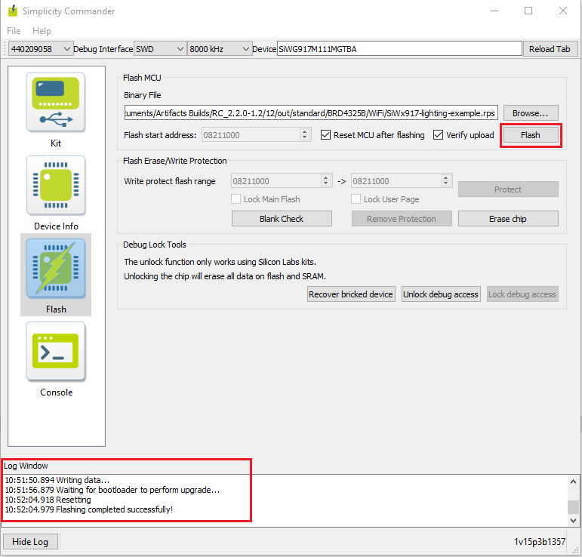Screen dimensions: 582x557
Task: Open the Help menu
Action: (x=42, y=31)
